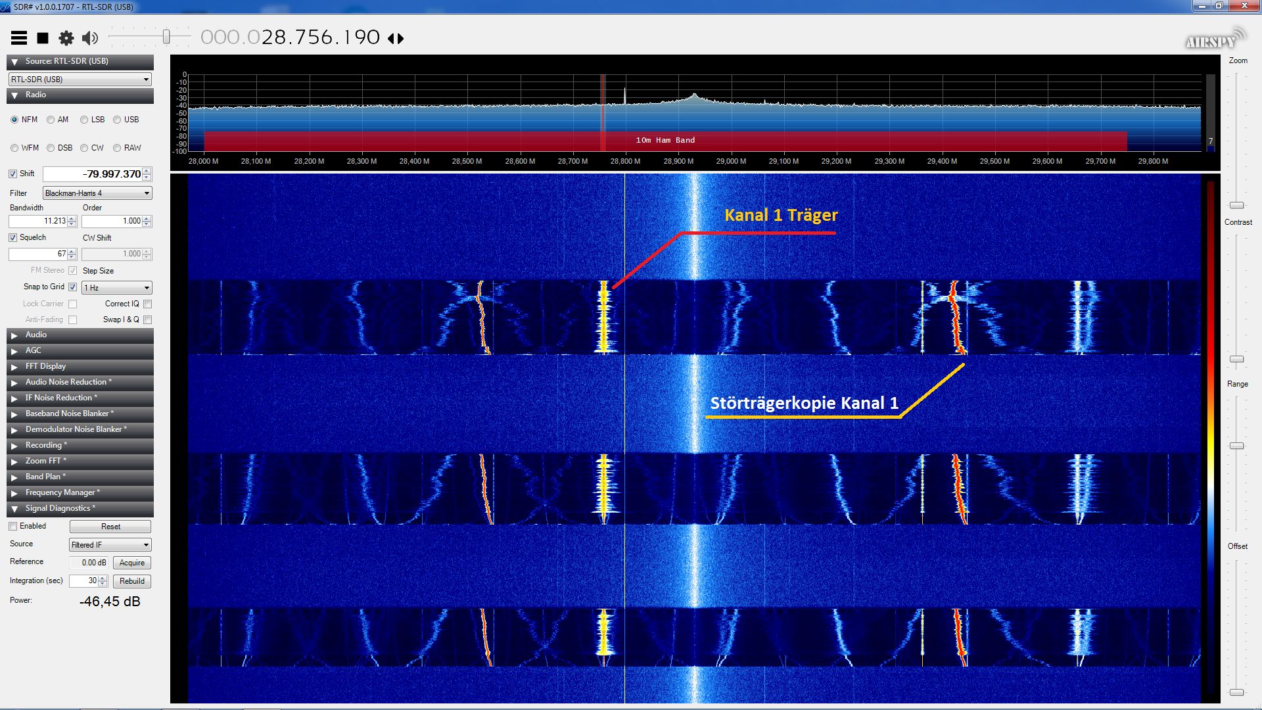Toggle the Squelch checkbox
Screen dimensions: 1262x710
13,237
